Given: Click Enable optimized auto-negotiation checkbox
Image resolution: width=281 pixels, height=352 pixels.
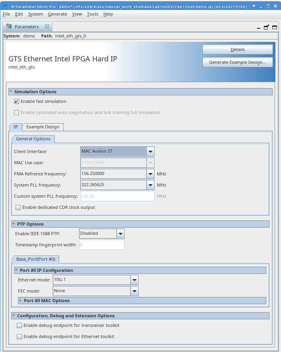Looking at the screenshot, I should pyautogui.click(x=17, y=113).
